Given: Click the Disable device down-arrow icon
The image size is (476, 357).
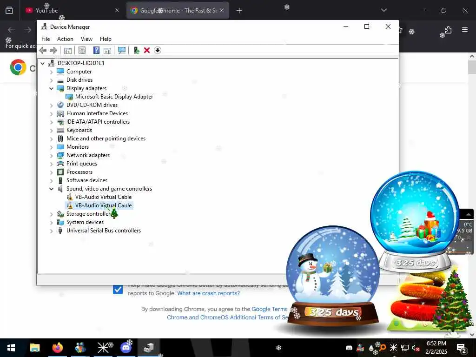Looking at the screenshot, I should click(x=157, y=50).
